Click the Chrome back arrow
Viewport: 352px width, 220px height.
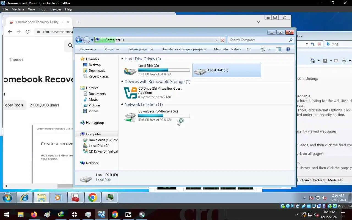10,32
